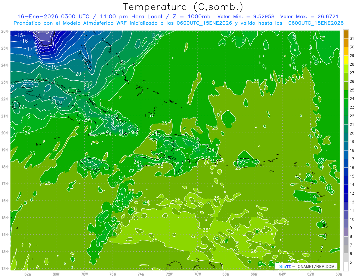This screenshot has width=360, height=278.
Task: Click the color scale label "8"
Action: (x=351, y=236)
